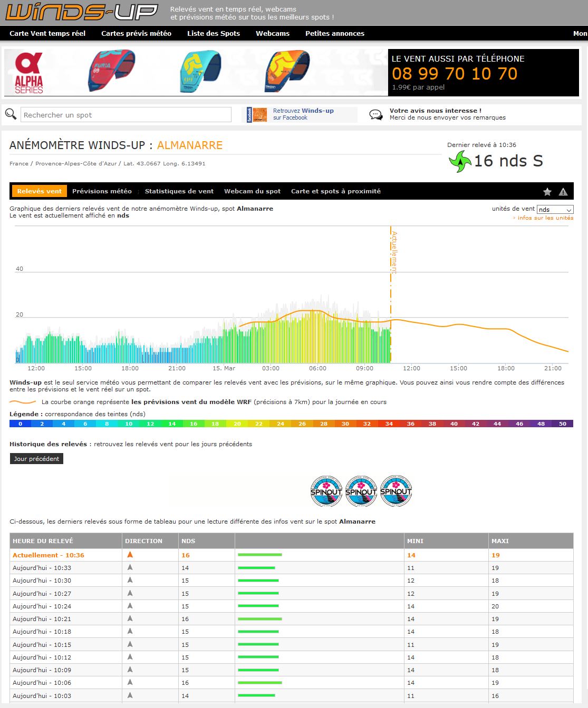Screen dimensions: 588x708
Task: Click the speech bubble feedback icon
Action: click(x=376, y=114)
